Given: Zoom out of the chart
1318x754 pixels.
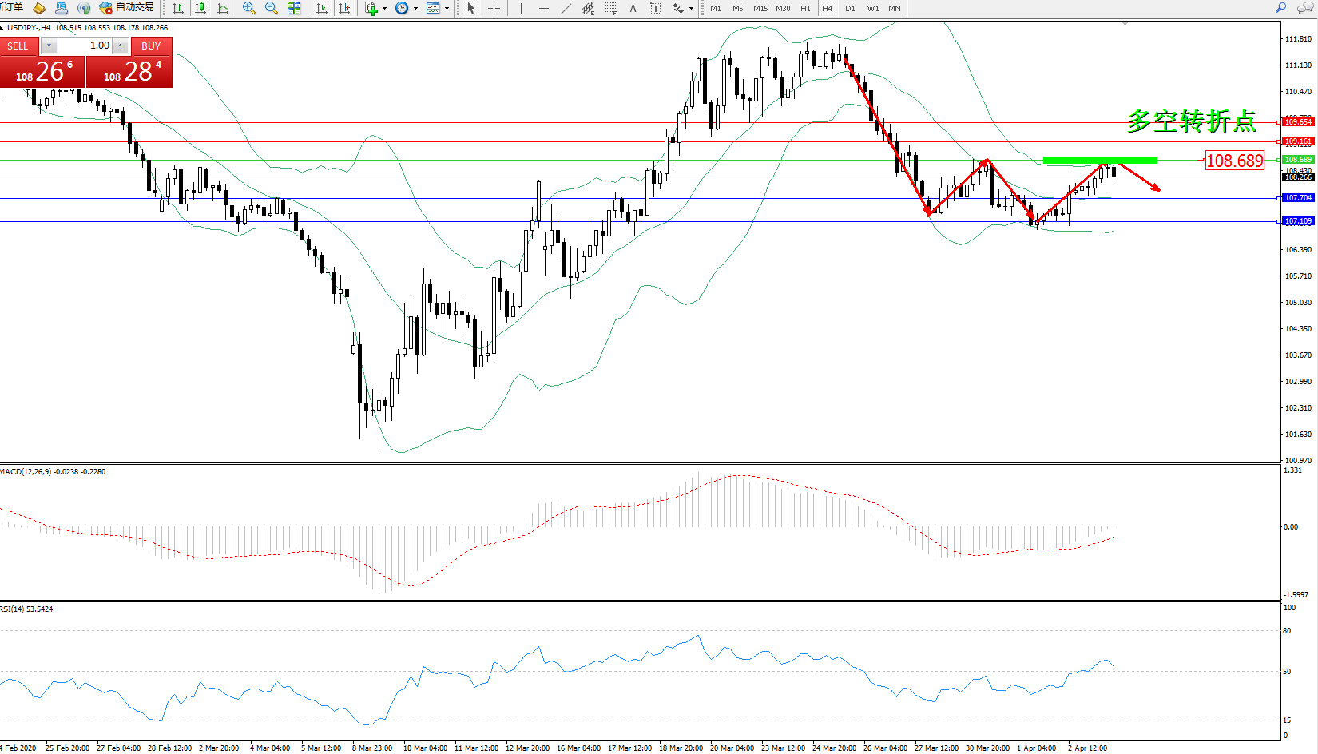Looking at the screenshot, I should pos(272,8).
